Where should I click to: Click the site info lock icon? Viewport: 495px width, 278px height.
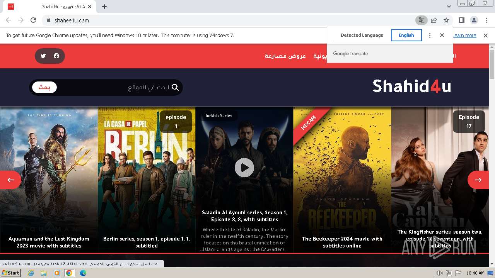pos(49,20)
